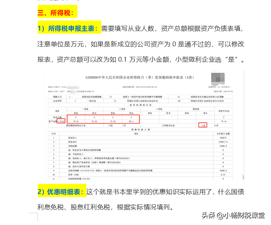The height and width of the screenshot is (225, 271).
Task: Click the '按季度填报信息' section header
Action: tap(141, 105)
